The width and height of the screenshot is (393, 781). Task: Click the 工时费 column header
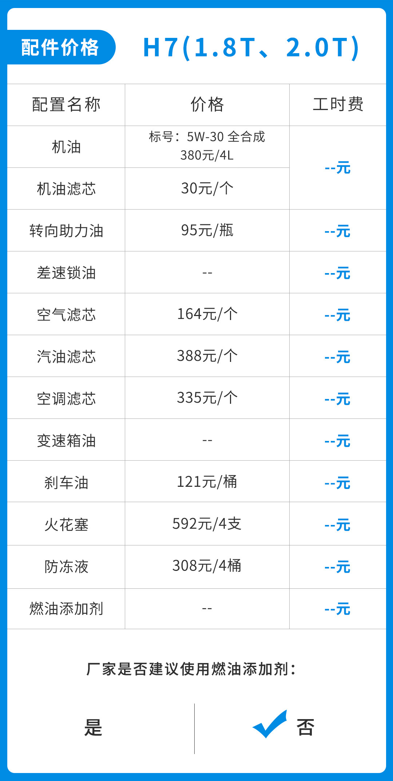[338, 104]
